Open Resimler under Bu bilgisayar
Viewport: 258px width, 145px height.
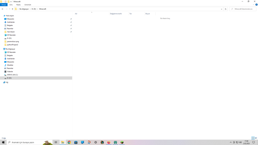(10, 68)
